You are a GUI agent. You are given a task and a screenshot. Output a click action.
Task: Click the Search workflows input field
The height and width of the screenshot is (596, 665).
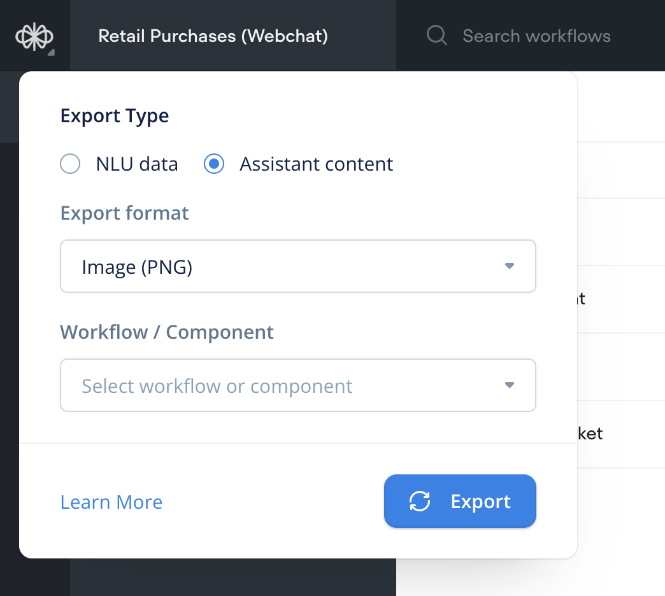pos(537,36)
